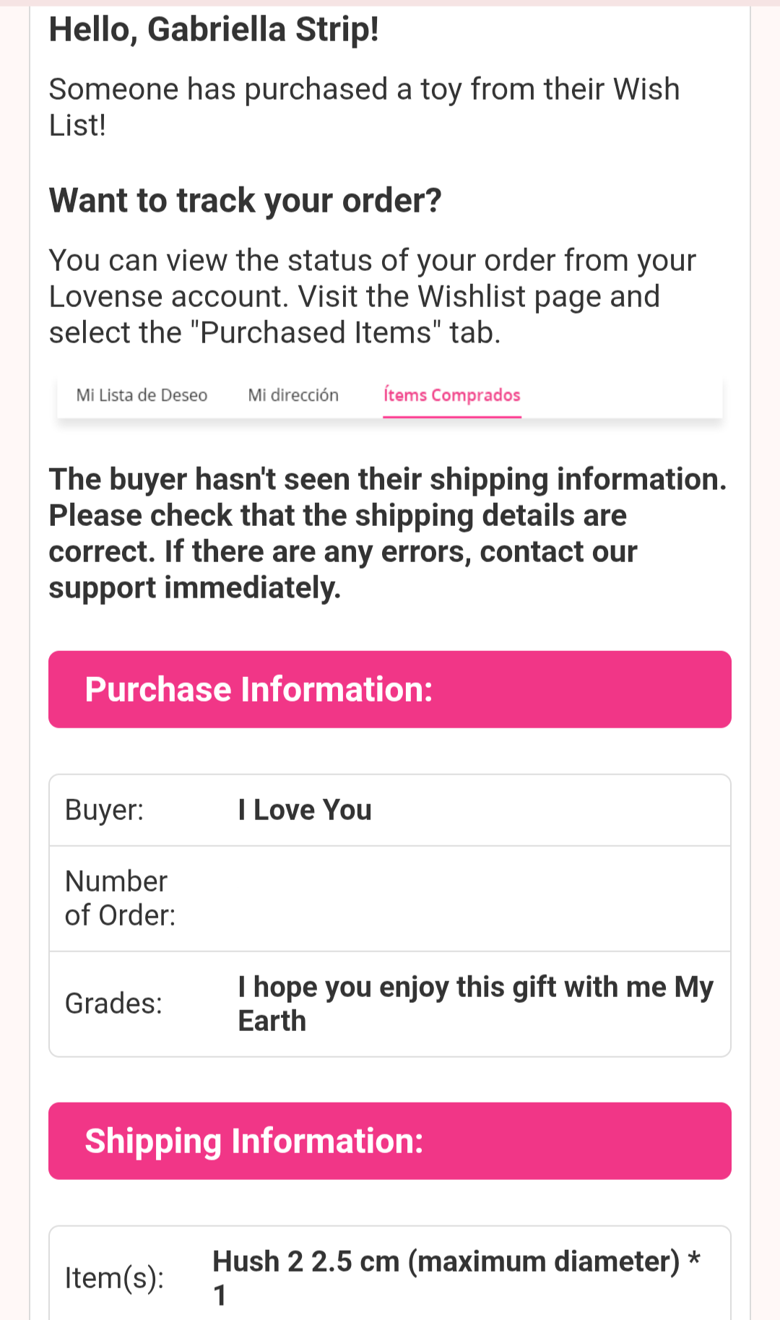The image size is (780, 1320).
Task: Click the empty order number value cell
Action: [x=477, y=898]
